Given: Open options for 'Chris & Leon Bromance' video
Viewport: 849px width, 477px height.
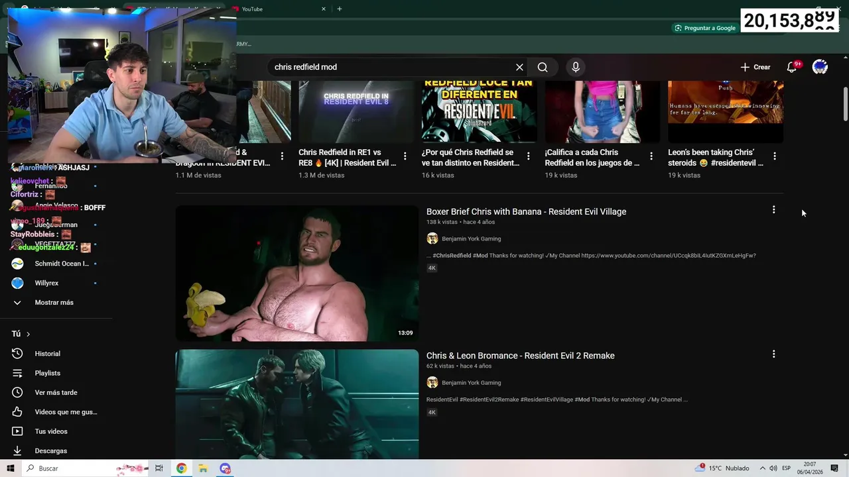Looking at the screenshot, I should 773,354.
